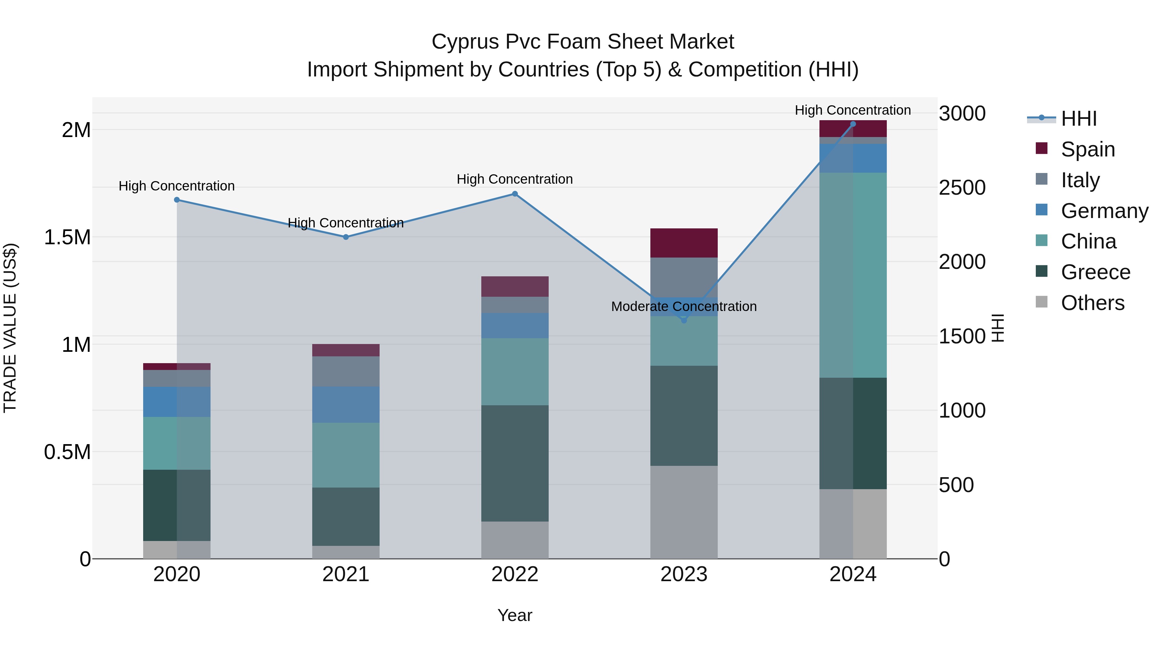Image resolution: width=1166 pixels, height=656 pixels.
Task: Click the Italy segment of 2023 bar
Action: point(684,278)
